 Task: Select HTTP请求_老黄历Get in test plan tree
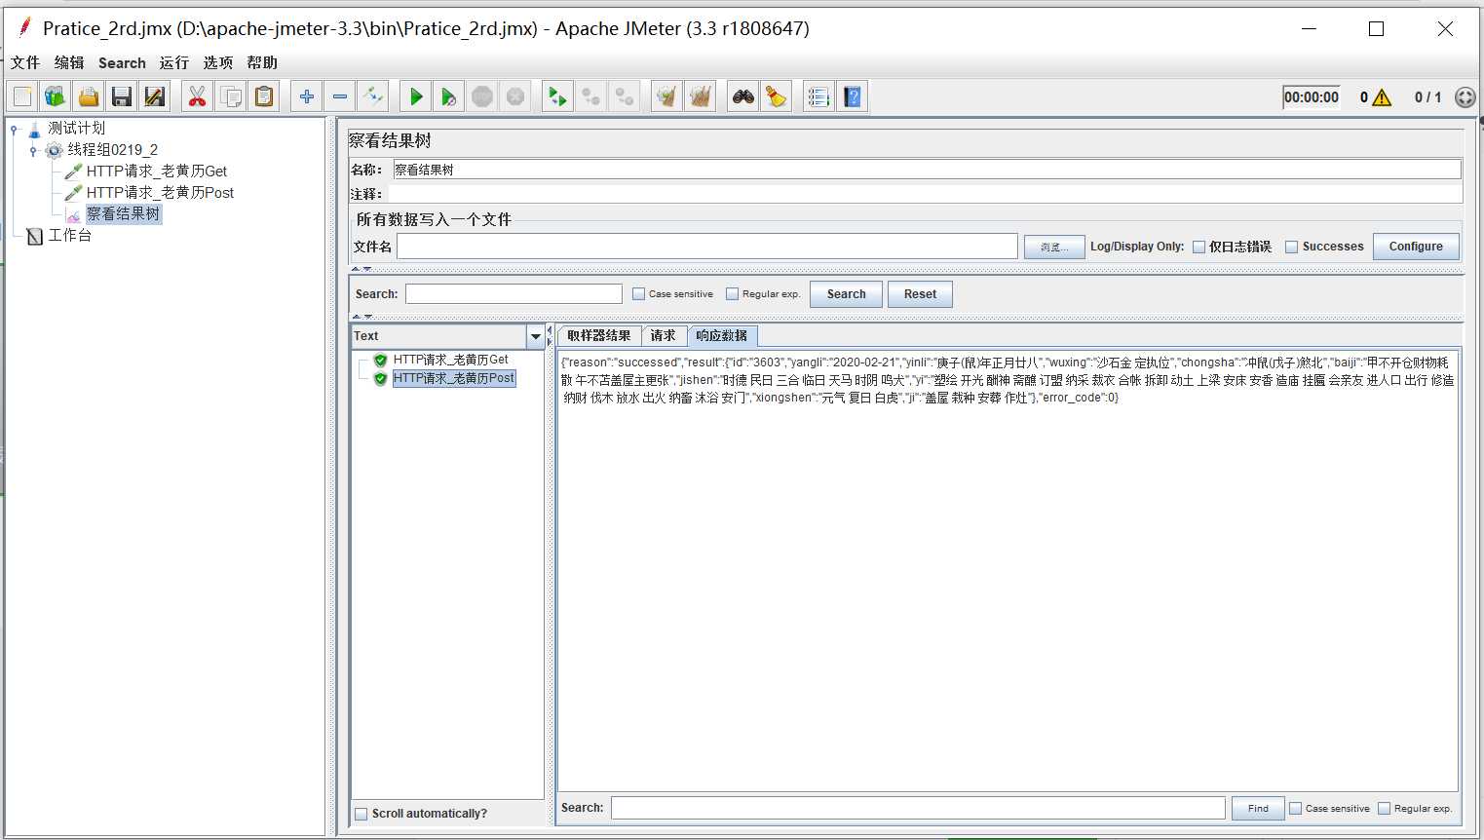coord(156,172)
